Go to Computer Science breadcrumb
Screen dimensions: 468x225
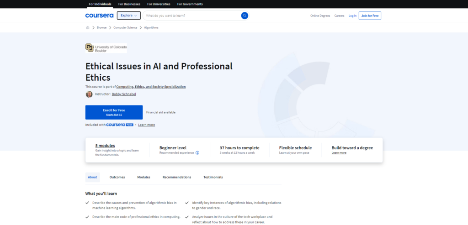125,27
